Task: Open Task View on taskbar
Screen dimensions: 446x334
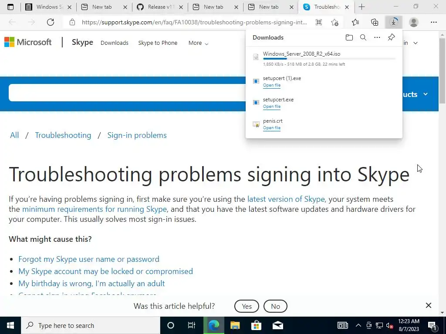Action: (x=192, y=325)
